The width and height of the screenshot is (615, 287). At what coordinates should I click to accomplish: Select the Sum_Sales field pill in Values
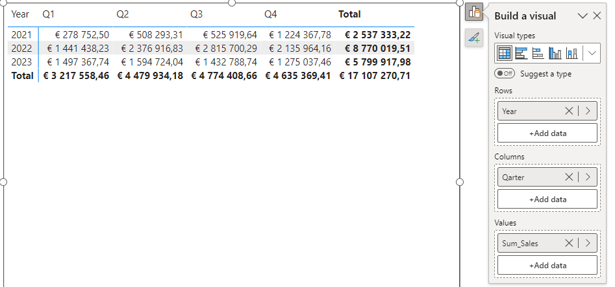click(x=547, y=244)
